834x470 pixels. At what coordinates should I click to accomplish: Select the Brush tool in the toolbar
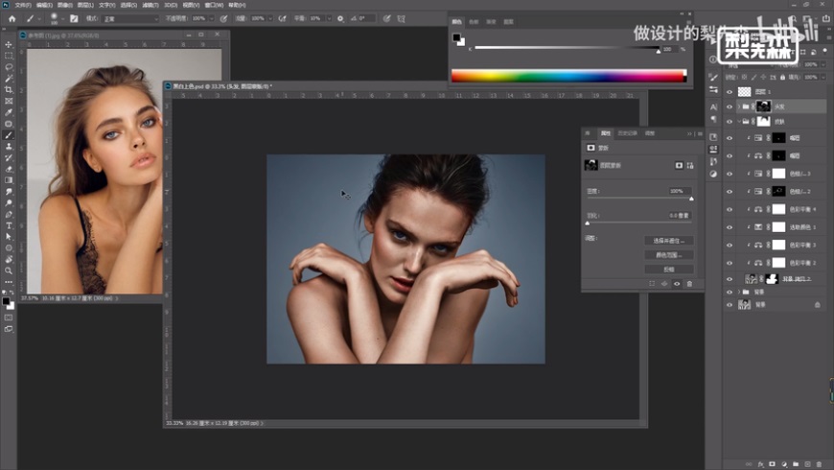(x=9, y=134)
